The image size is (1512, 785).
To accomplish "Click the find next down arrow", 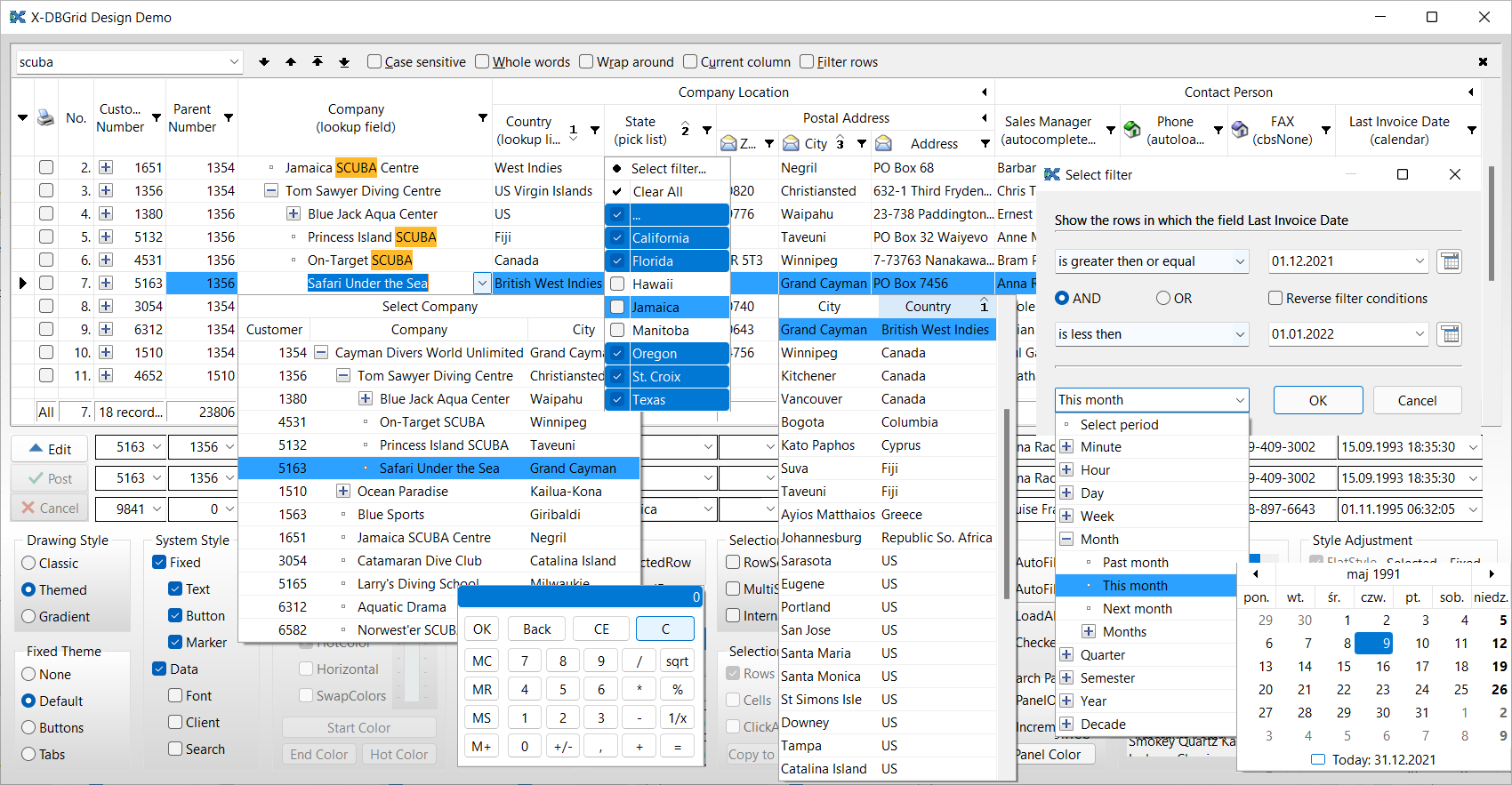I will [264, 62].
